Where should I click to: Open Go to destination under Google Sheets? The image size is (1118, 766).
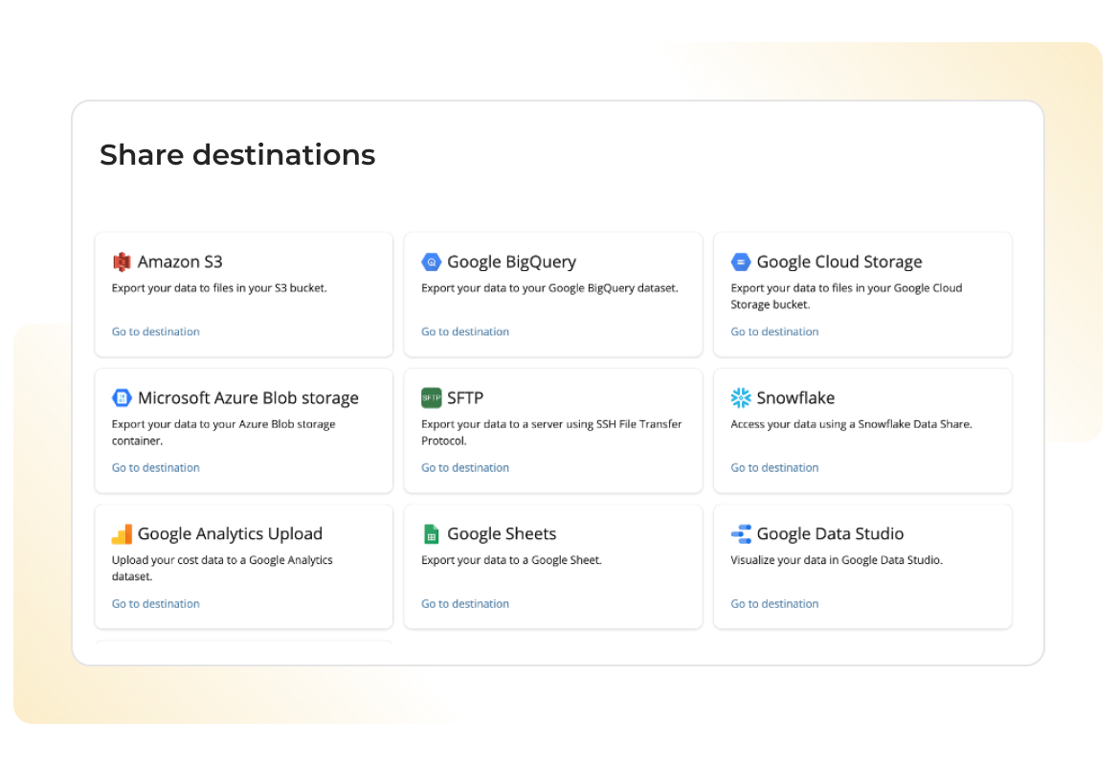coord(465,604)
